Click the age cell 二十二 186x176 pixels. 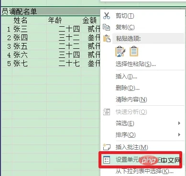pos(64,46)
